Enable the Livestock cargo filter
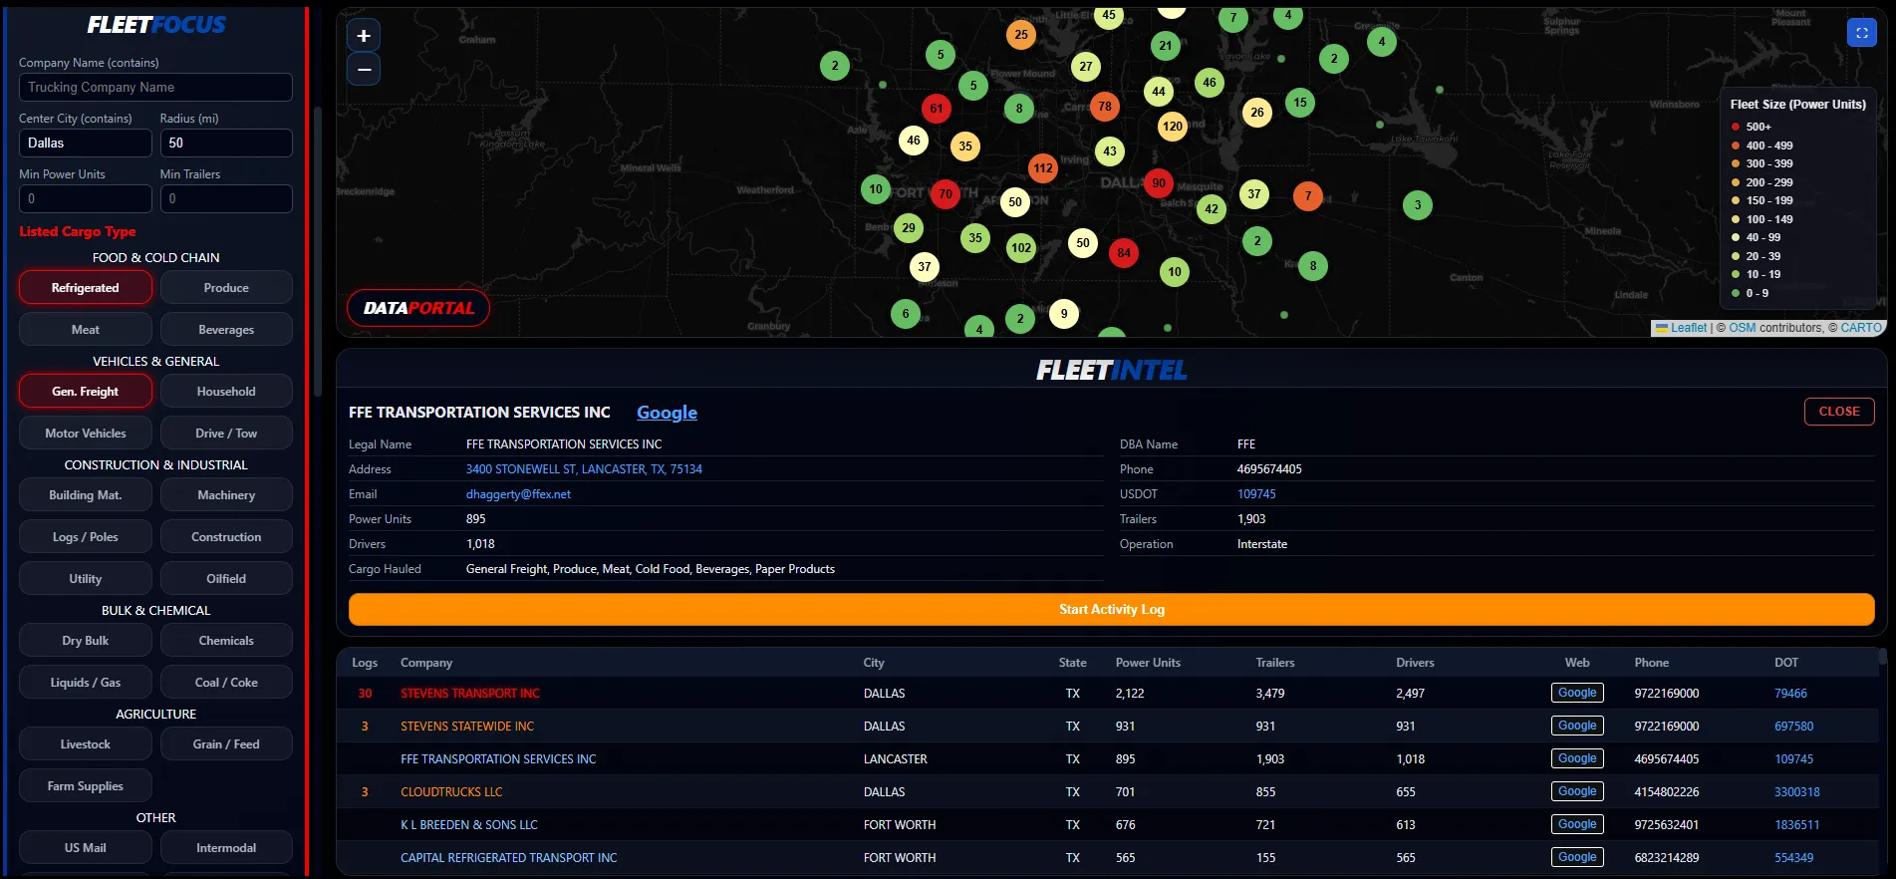This screenshot has width=1896, height=879. pyautogui.click(x=86, y=744)
